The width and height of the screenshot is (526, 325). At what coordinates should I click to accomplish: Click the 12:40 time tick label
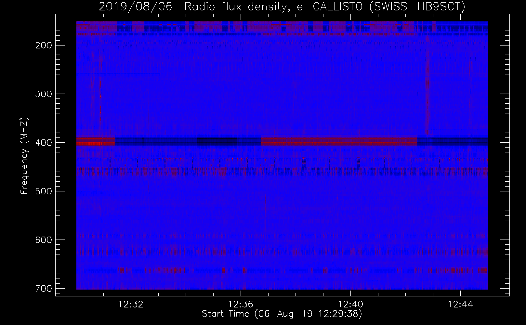pyautogui.click(x=350, y=305)
